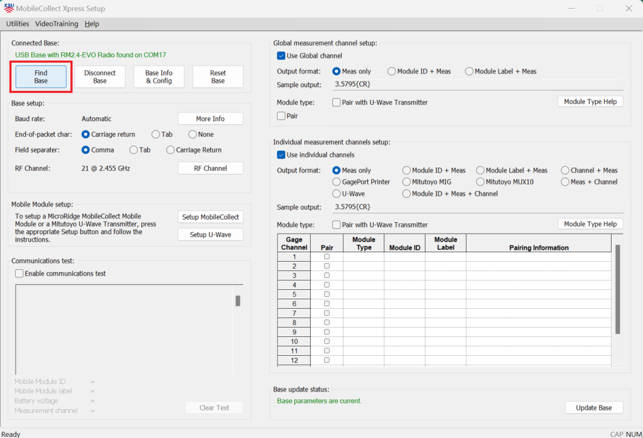Check Pair box for gage channel 6
The height and width of the screenshot is (438, 643).
click(x=327, y=304)
